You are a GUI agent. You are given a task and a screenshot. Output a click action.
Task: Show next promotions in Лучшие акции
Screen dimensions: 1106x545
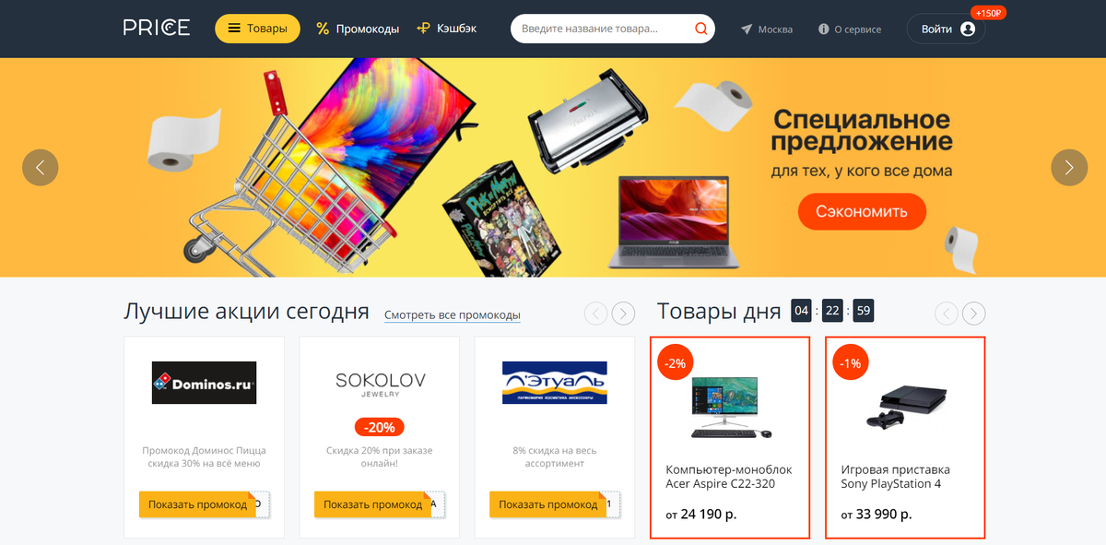(624, 314)
